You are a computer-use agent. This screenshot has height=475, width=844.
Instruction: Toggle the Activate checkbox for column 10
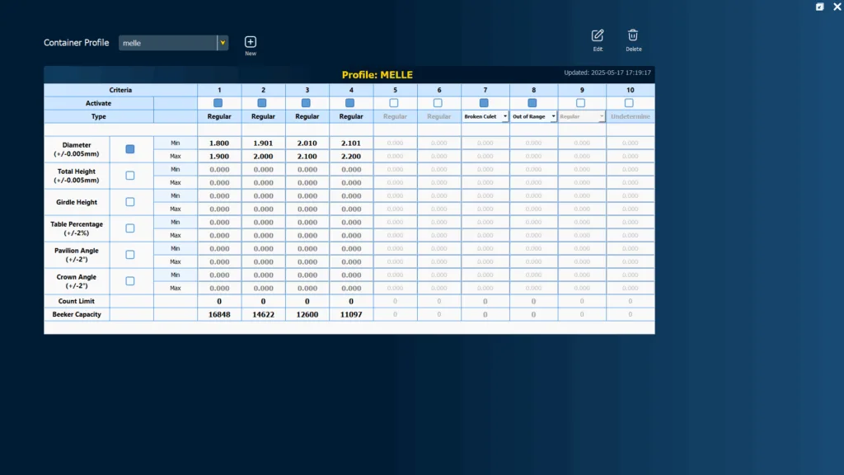click(629, 103)
